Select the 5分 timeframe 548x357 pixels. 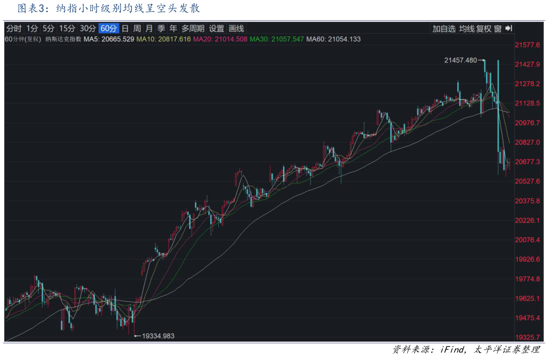[48, 29]
